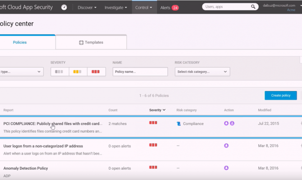Open the Control dropdown menu
The image size is (302, 180).
point(144,8)
